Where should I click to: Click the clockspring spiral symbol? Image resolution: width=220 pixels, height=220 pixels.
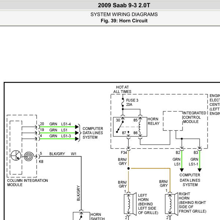(29, 156)
